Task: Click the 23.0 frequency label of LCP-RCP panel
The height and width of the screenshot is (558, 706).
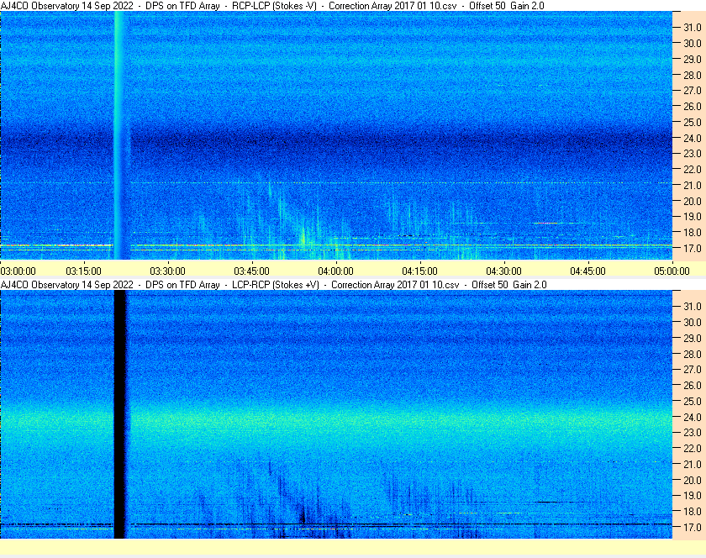Action: [x=693, y=432]
